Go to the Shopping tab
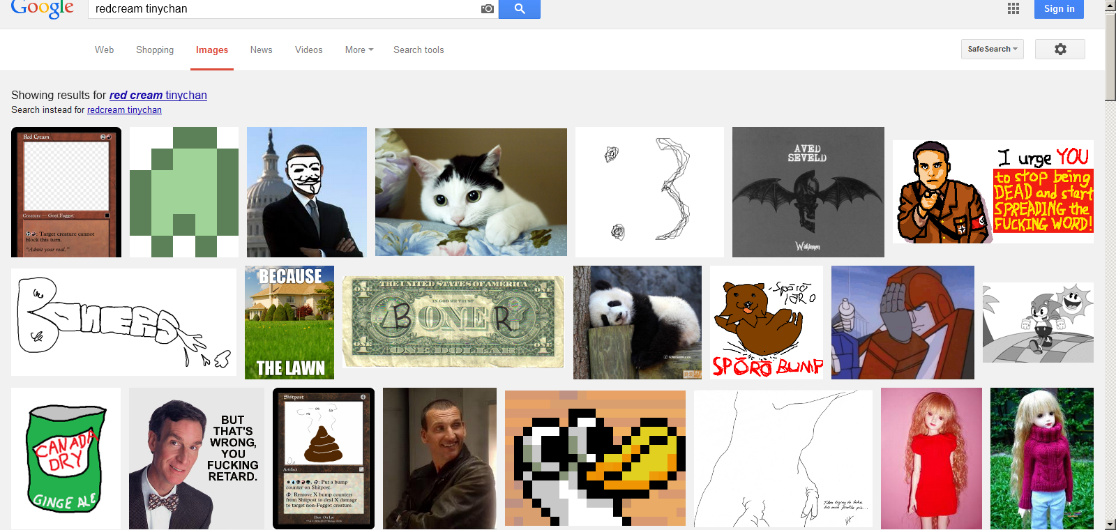Screen dimensions: 1116x530 point(155,50)
